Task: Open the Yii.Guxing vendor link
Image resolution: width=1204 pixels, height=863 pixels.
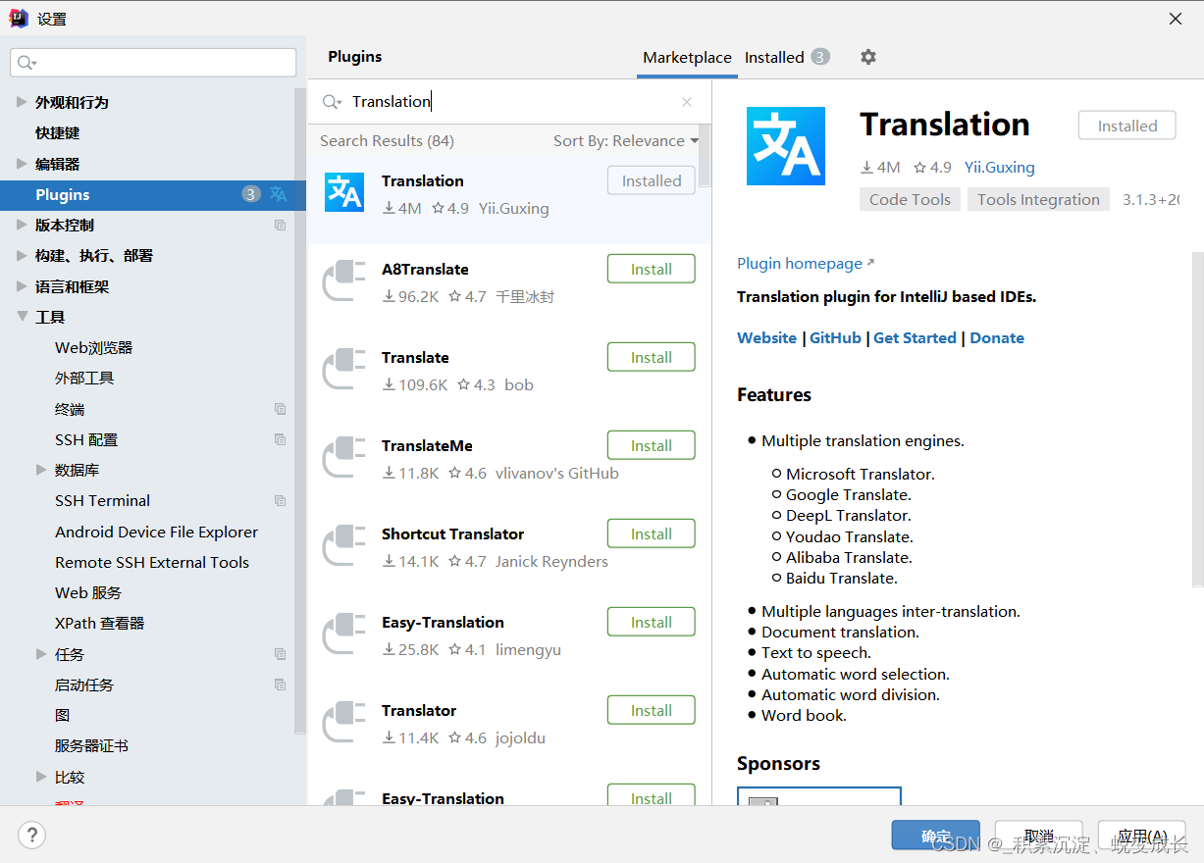Action: click(999, 167)
